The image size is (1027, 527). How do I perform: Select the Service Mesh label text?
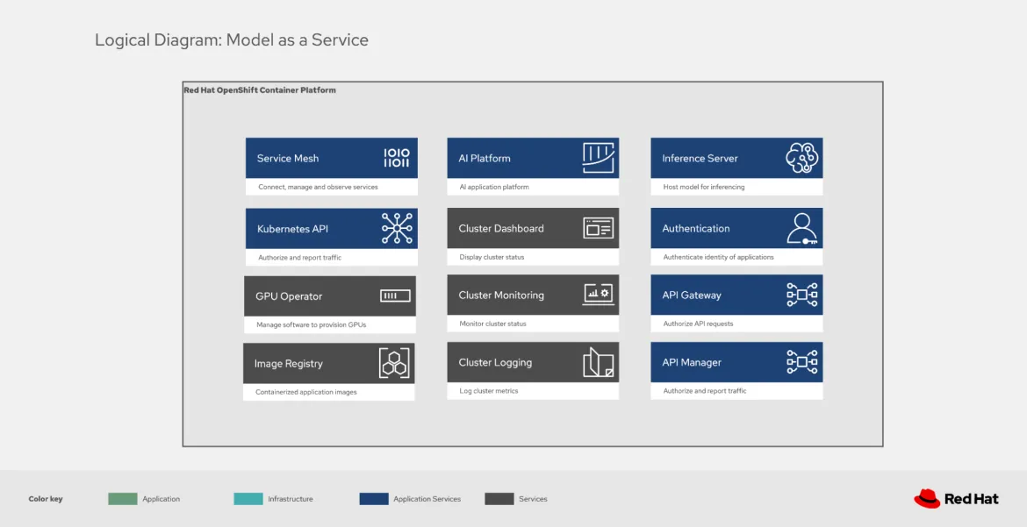point(288,159)
